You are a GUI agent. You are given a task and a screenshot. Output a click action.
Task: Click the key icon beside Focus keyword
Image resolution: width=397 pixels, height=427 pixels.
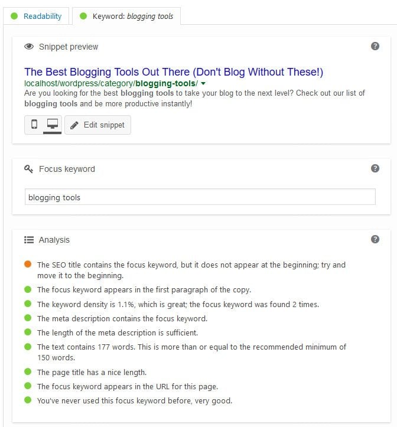[28, 169]
